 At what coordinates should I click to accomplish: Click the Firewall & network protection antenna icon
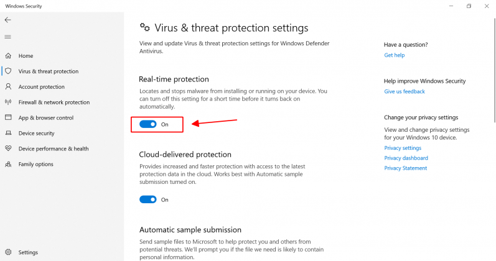pyautogui.click(x=8, y=103)
